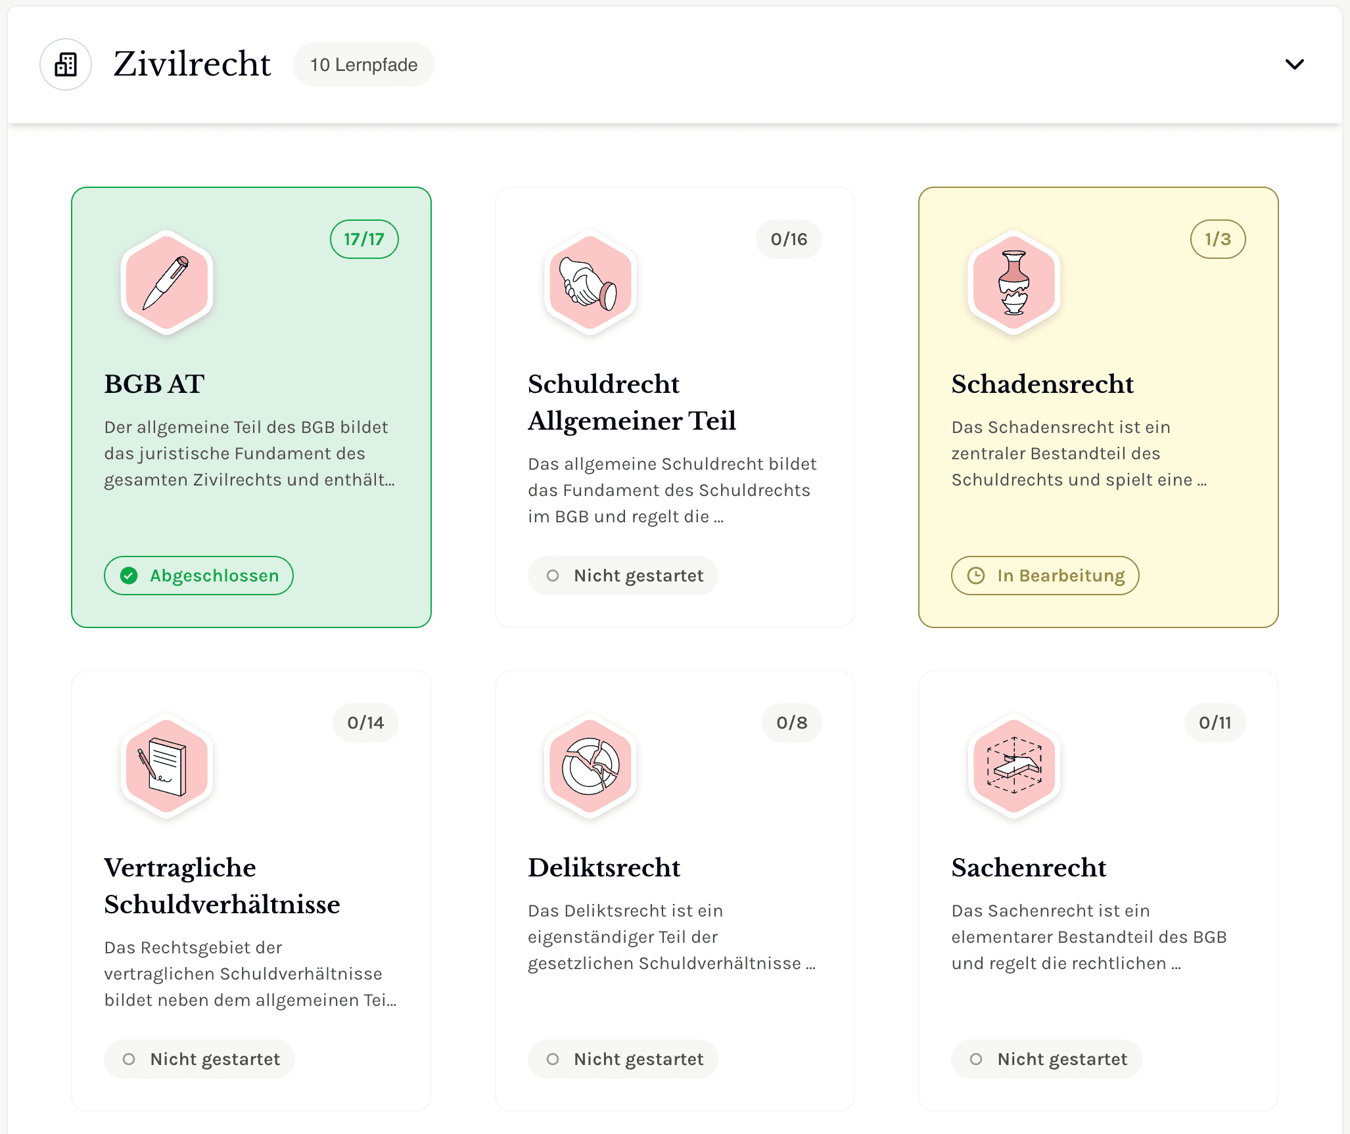Click the pen icon on the BGB AT card
Image resolution: width=1350 pixels, height=1134 pixels.
coord(166,284)
